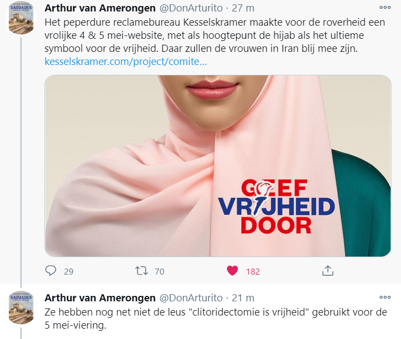Open the kesselskramer.com project link
Screen dimensions: 401x339
point(125,62)
